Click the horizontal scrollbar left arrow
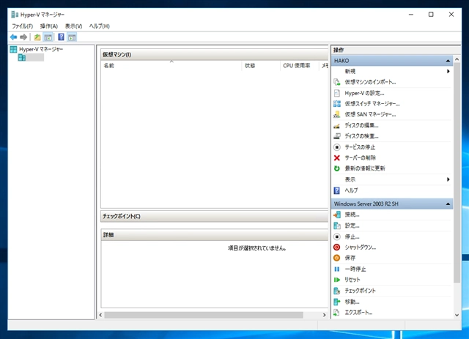 coord(101,315)
